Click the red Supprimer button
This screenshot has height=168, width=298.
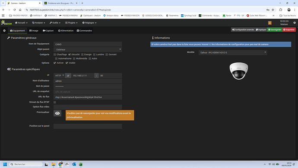[289, 30]
